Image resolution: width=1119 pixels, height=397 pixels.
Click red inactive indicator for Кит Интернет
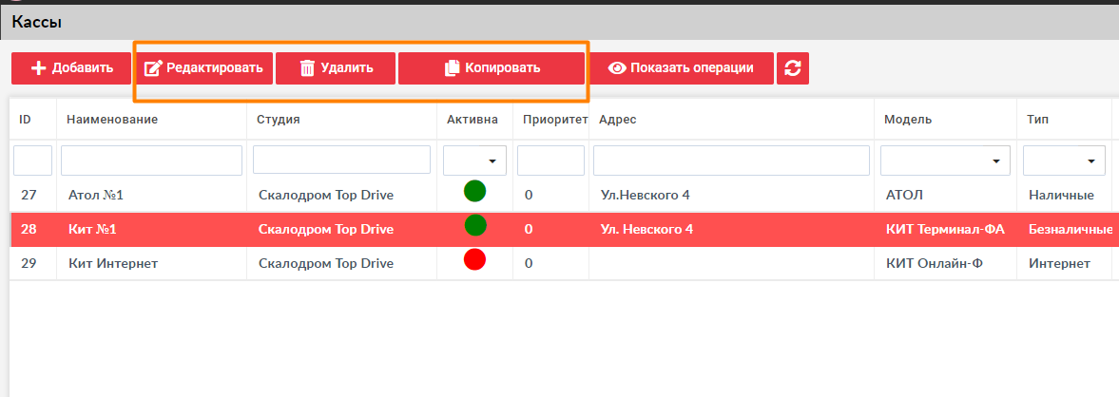475,260
